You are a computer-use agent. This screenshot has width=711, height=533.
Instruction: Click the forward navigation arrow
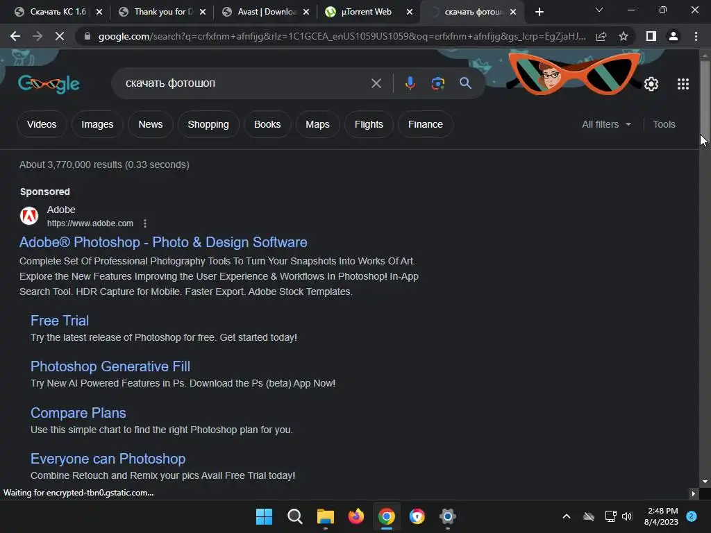point(37,36)
